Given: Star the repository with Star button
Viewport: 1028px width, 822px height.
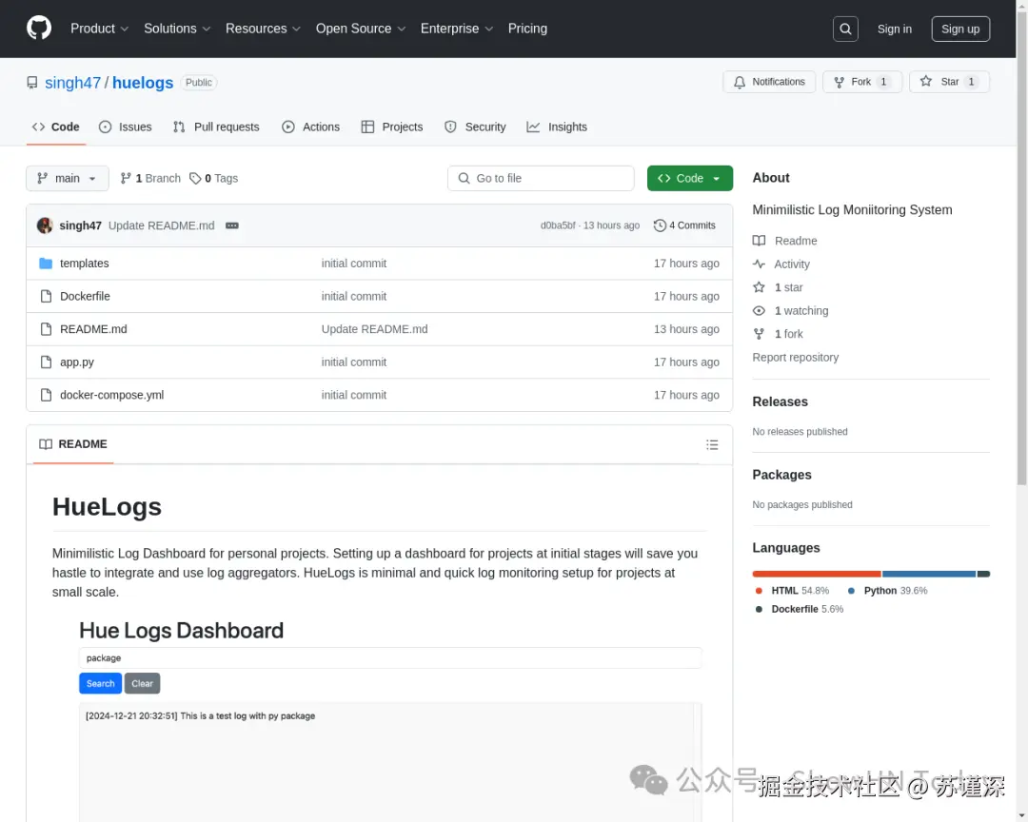Looking at the screenshot, I should [949, 82].
